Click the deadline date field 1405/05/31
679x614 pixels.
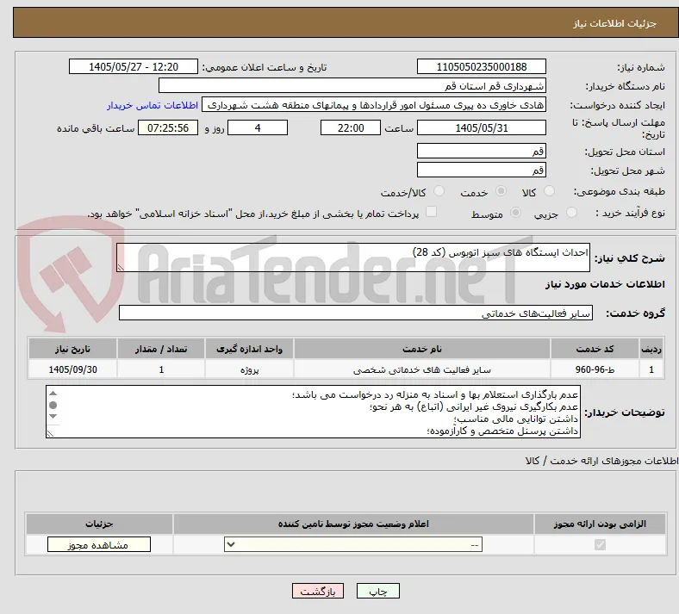click(x=481, y=128)
